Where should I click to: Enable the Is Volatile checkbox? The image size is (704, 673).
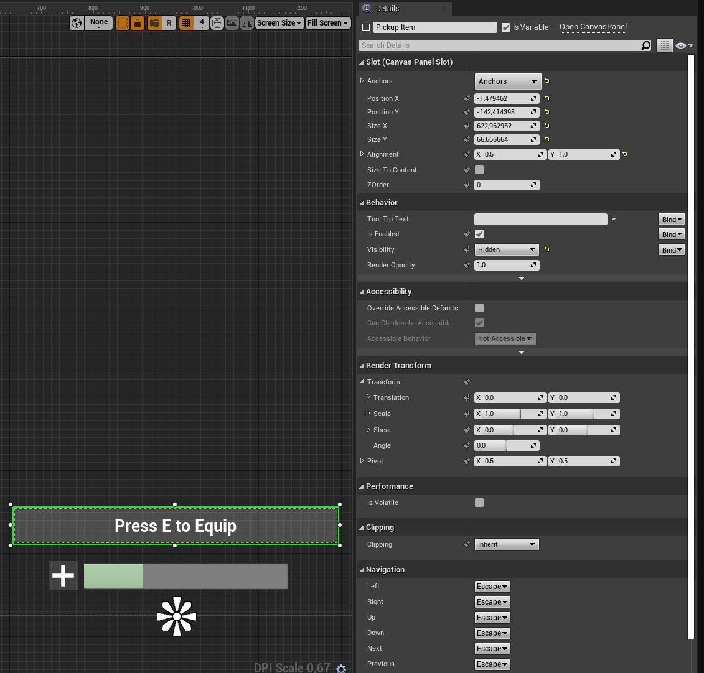[479, 503]
